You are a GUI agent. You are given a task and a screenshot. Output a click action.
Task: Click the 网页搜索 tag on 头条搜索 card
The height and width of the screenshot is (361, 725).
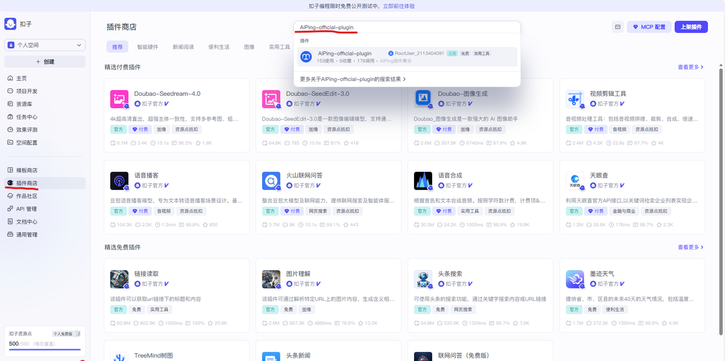463,309
